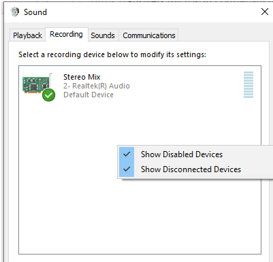Click the 'Default Device' status text

point(89,95)
